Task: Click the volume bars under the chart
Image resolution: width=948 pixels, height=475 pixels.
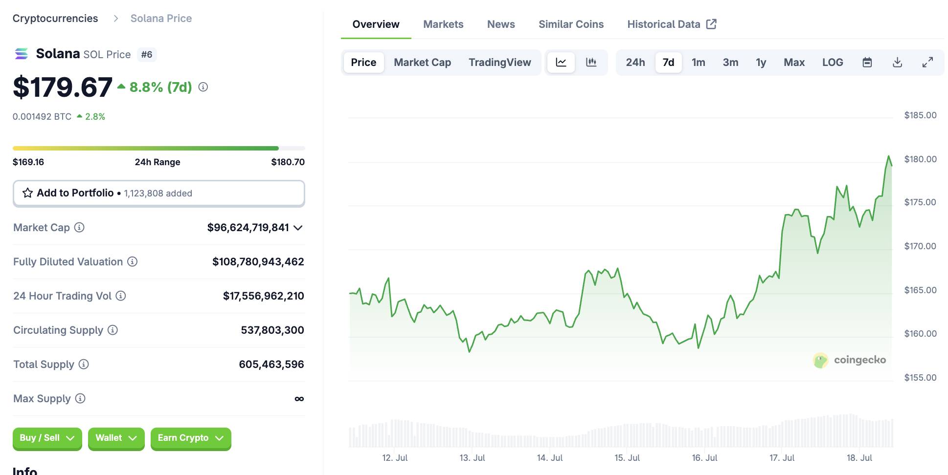Action: point(621,432)
